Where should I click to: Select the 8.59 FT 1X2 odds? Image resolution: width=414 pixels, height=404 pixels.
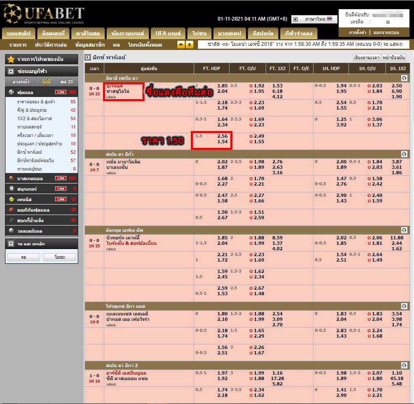click(x=277, y=238)
